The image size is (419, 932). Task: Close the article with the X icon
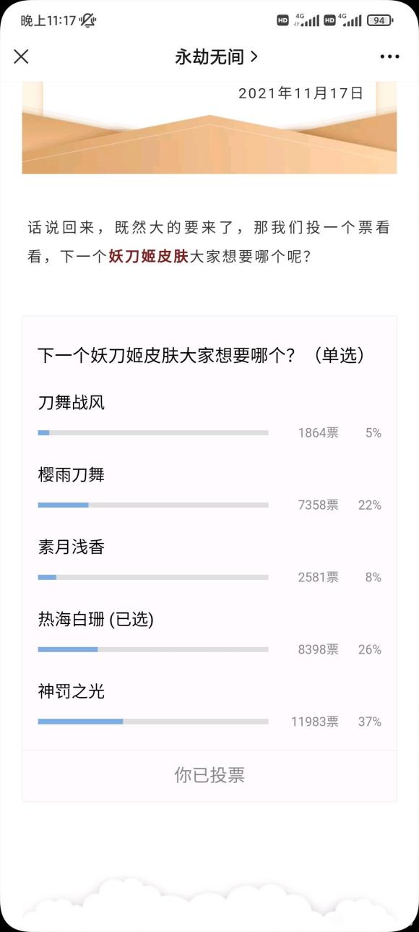(x=22, y=56)
